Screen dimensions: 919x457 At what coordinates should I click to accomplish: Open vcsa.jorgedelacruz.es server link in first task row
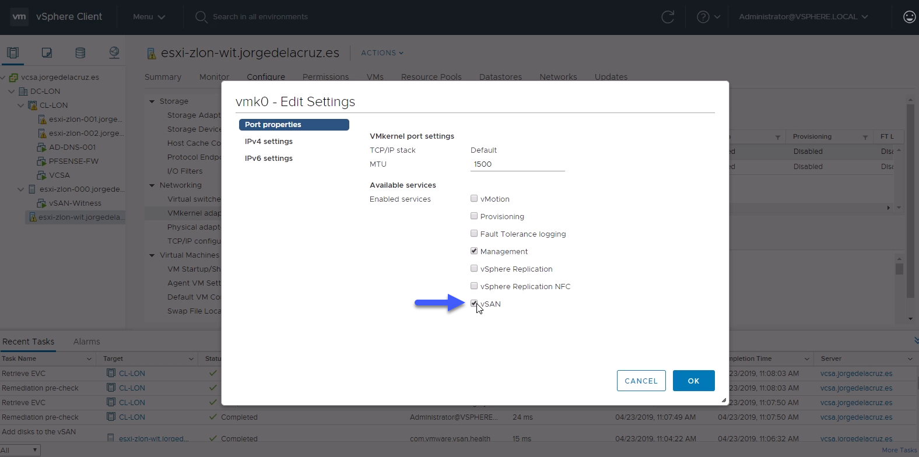(856, 373)
